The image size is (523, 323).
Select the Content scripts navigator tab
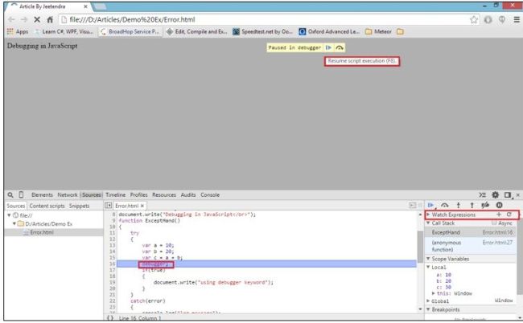[x=47, y=206]
